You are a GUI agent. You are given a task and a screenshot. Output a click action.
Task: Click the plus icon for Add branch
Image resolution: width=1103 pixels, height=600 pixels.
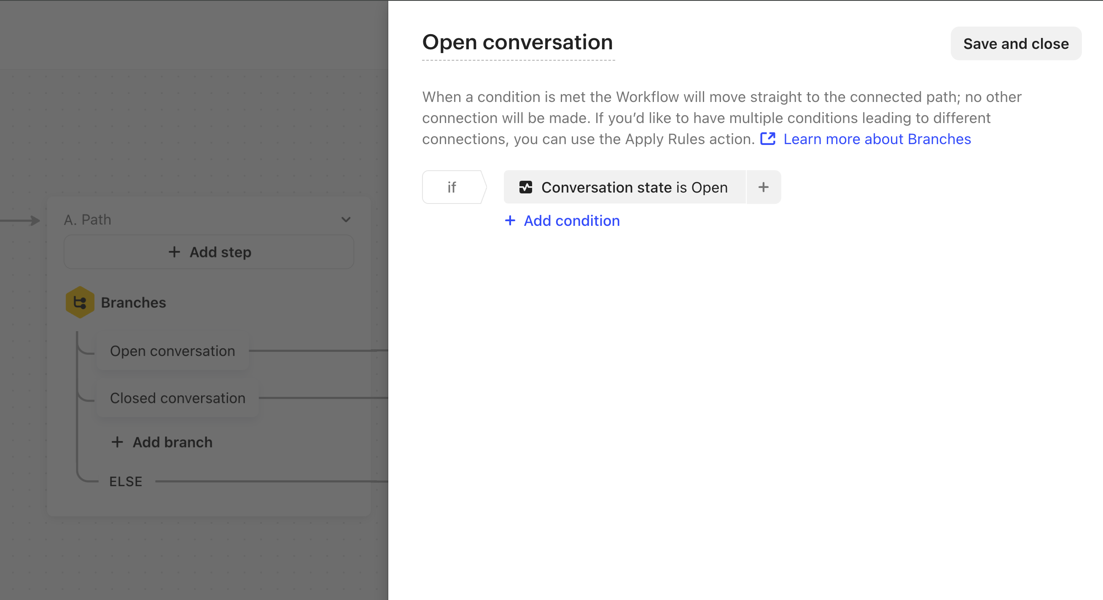117,442
